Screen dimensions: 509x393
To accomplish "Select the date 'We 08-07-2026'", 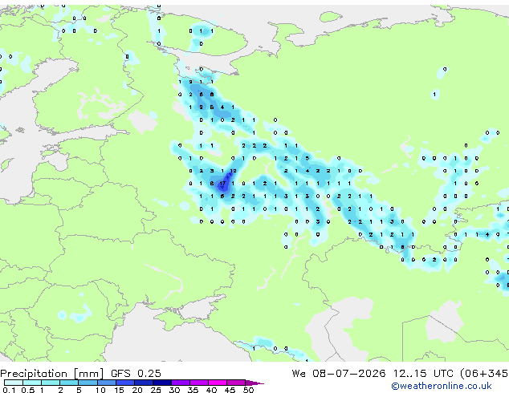I will coord(339,373).
